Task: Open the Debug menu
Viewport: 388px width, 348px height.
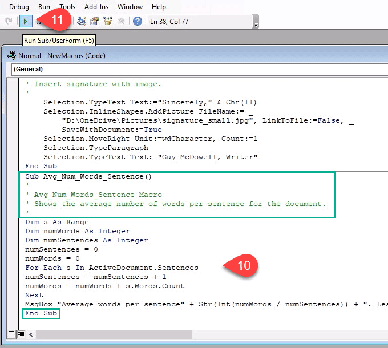Action: (x=19, y=7)
